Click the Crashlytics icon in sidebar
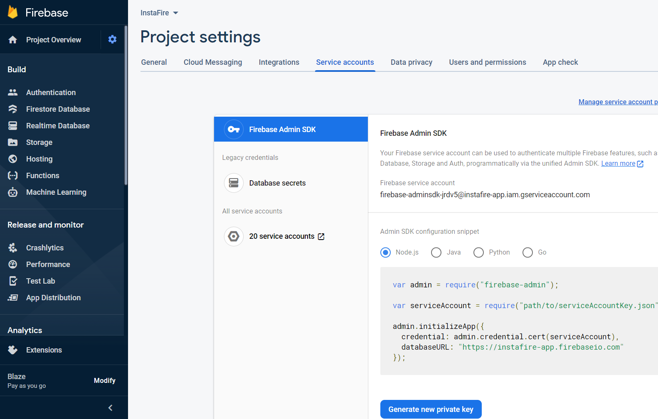 pos(13,248)
